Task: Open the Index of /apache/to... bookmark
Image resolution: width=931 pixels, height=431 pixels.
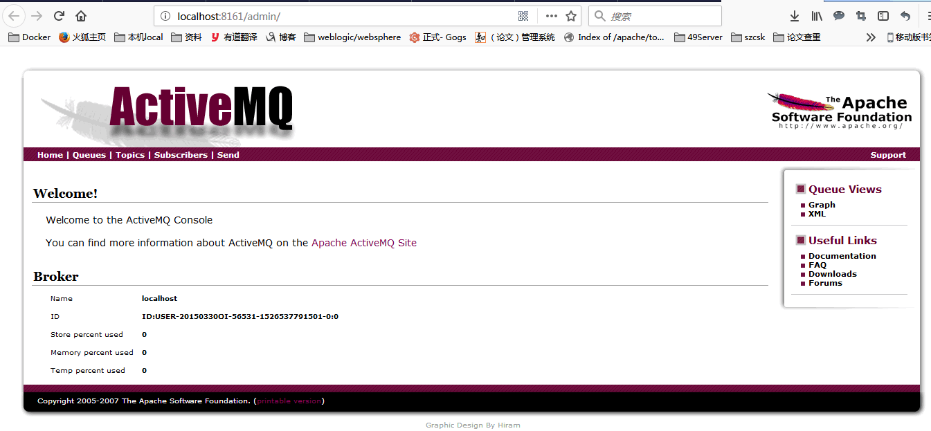Action: tap(615, 37)
